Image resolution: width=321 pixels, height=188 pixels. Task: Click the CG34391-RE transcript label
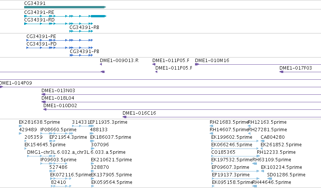pos(39,12)
